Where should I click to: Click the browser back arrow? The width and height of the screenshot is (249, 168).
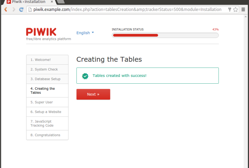pyautogui.click(x=6, y=9)
